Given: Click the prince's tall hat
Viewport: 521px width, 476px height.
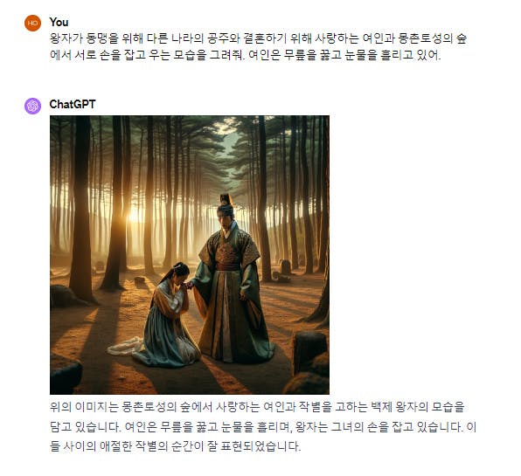Looking at the screenshot, I should [226, 201].
